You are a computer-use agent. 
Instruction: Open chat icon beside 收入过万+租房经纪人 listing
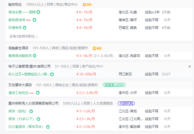(x=52, y=75)
